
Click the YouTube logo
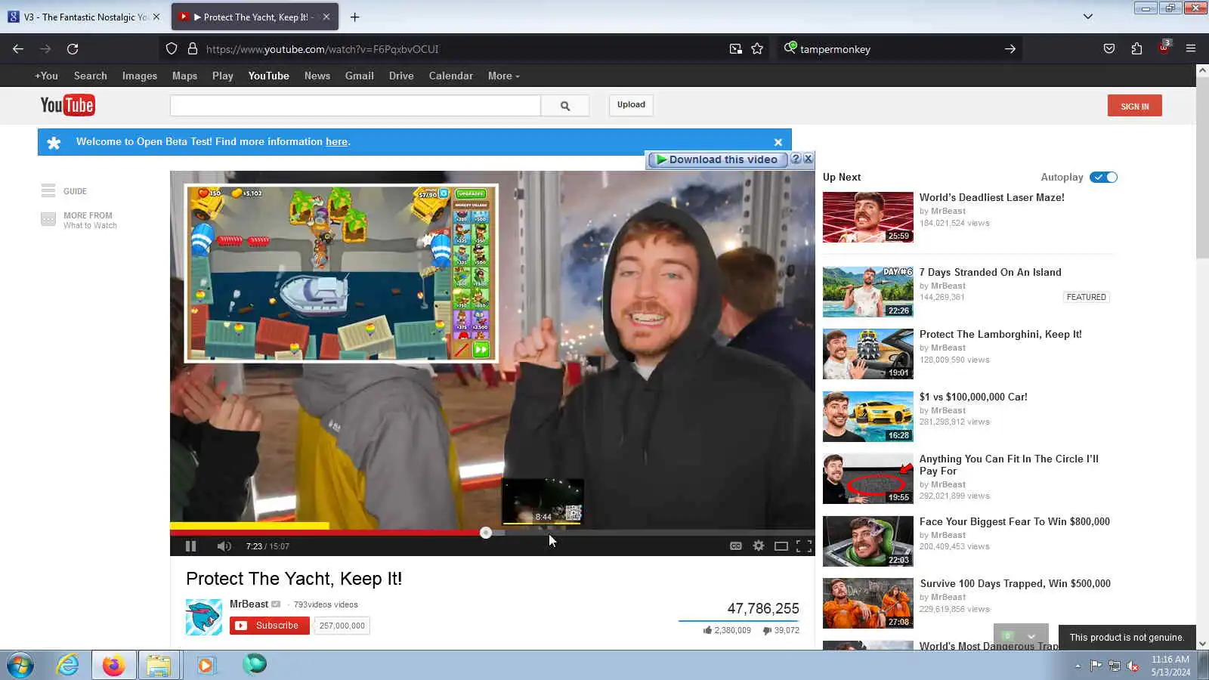[x=67, y=105]
